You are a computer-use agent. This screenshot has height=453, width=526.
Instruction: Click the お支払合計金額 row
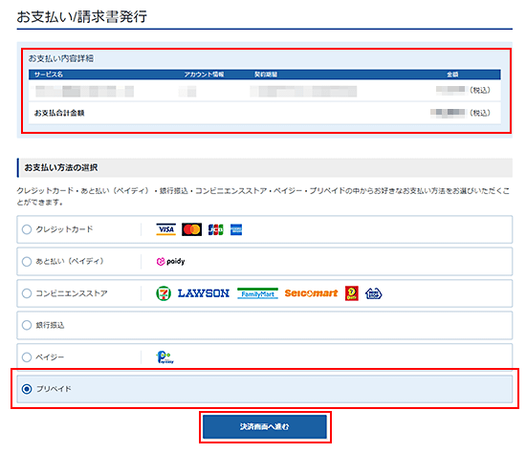[x=265, y=113]
